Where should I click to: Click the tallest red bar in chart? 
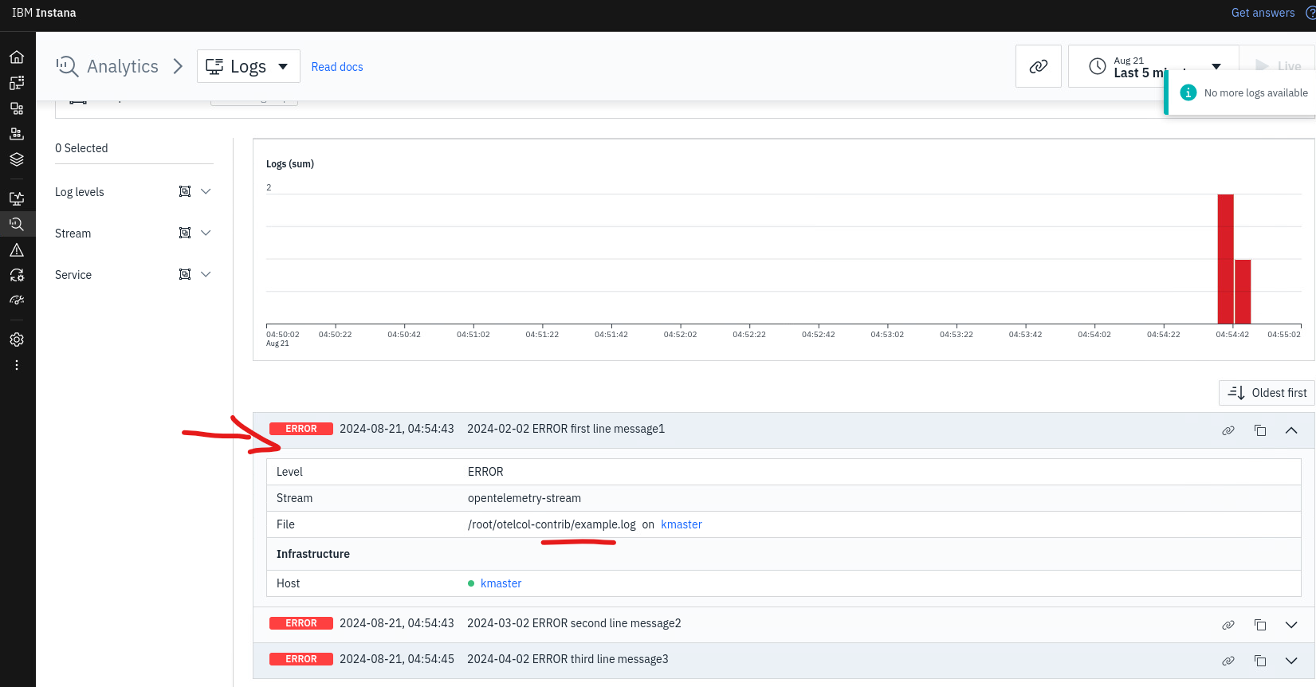click(x=1225, y=259)
